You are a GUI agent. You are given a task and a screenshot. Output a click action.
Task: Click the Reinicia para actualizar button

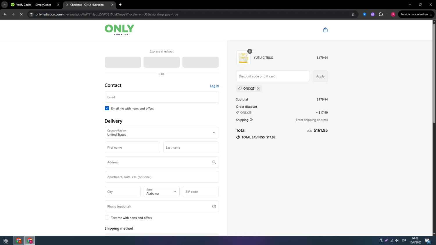tap(414, 14)
